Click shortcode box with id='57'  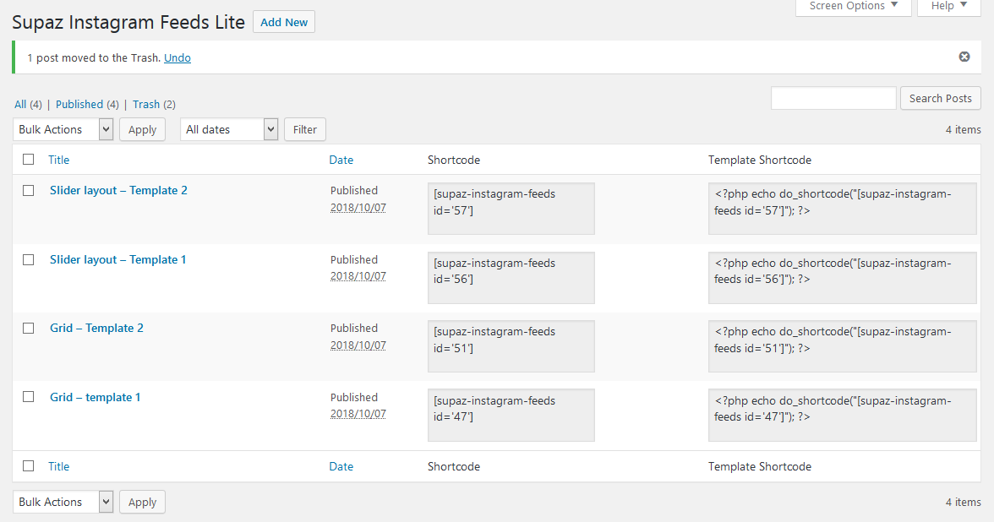tap(511, 209)
